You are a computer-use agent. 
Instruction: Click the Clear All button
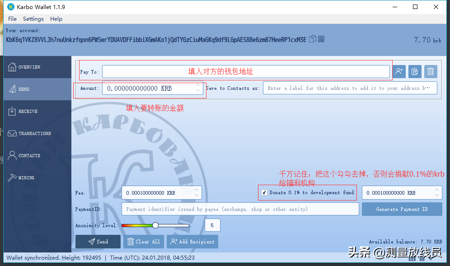[144, 242]
